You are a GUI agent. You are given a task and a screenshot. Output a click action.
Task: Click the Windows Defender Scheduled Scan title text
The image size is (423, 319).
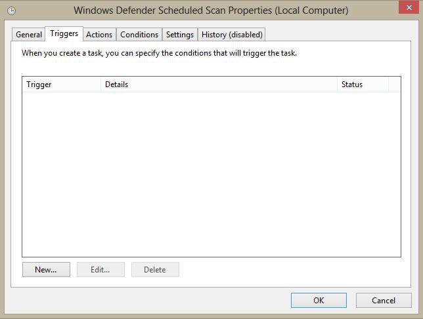click(x=211, y=10)
